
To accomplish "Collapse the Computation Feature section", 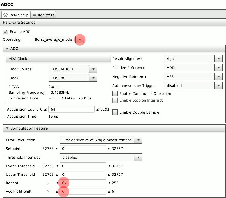I will (7, 128).
